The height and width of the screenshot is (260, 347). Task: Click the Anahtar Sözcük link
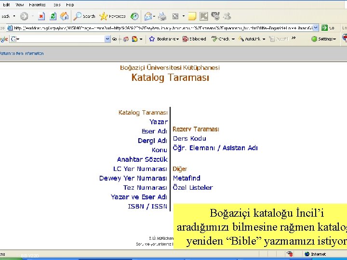click(x=142, y=159)
